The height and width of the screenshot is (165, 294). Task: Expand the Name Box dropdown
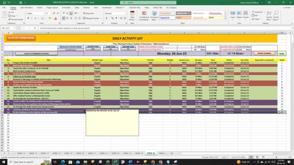coord(15,28)
